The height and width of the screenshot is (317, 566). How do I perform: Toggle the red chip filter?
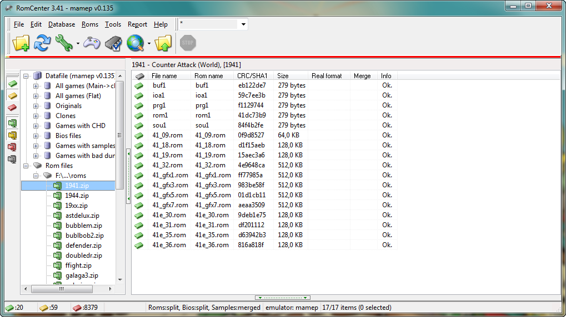click(12, 107)
